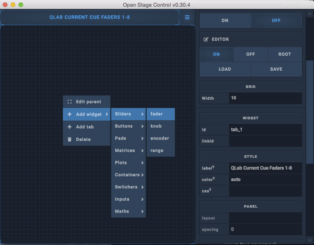Click the LOAD button
The width and height of the screenshot is (314, 245).
click(225, 69)
